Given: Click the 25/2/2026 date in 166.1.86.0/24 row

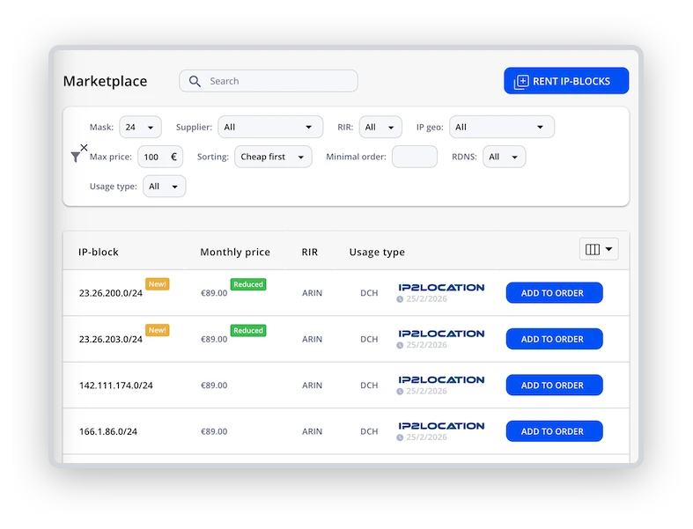Looking at the screenshot, I should click(426, 437).
